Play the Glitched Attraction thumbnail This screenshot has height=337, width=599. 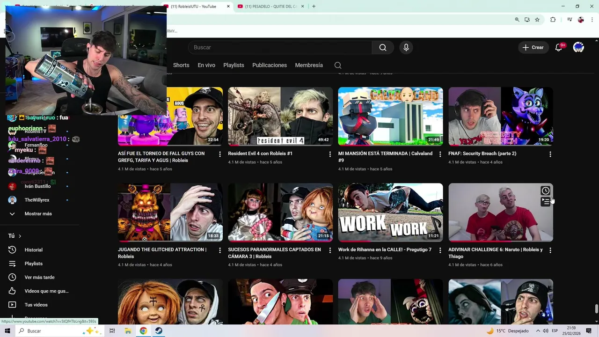pos(170,212)
